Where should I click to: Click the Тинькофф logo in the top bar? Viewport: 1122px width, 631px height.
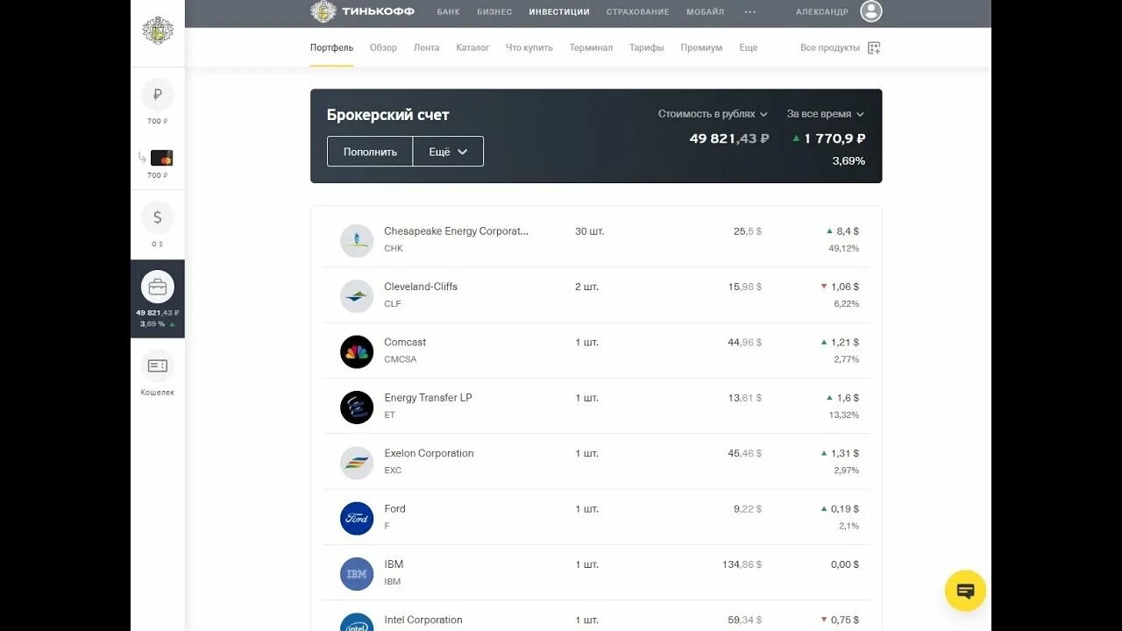pyautogui.click(x=362, y=11)
